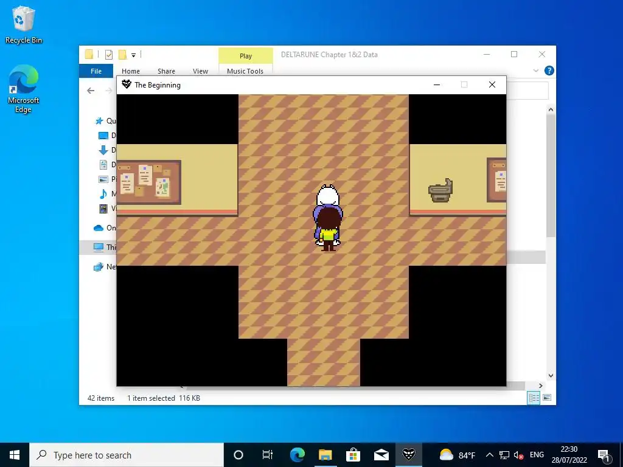Open the Music Tools ribbon tab
The height and width of the screenshot is (467, 623).
[x=245, y=71]
